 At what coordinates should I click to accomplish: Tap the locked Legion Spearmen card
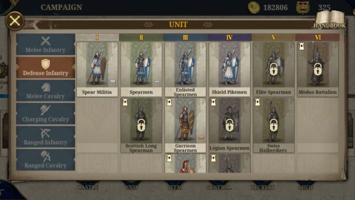point(229,125)
